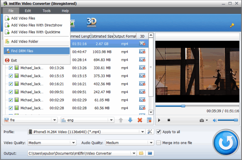The image size is (242, 160).
Task: Open the Edit menu
Action: (28, 11)
